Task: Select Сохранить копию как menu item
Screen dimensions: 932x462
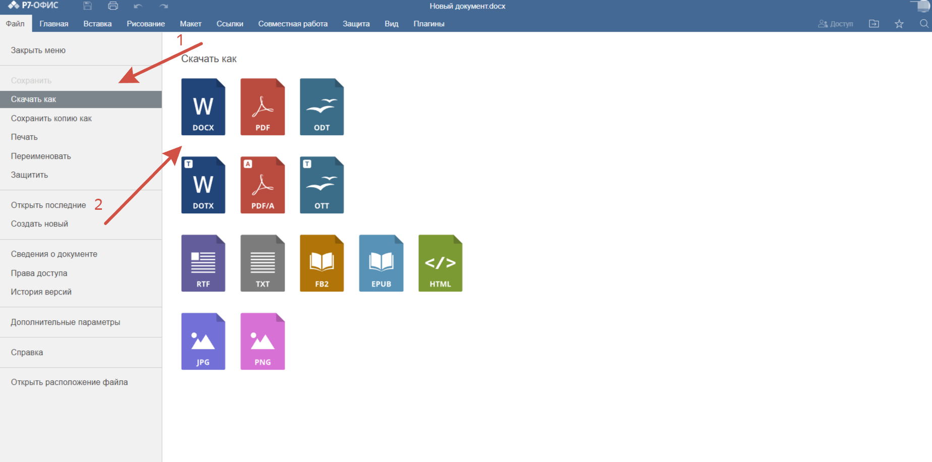Action: 51,119
